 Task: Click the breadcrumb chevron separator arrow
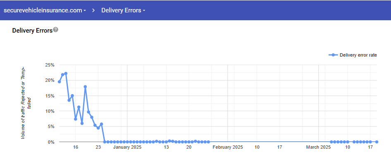(x=93, y=10)
